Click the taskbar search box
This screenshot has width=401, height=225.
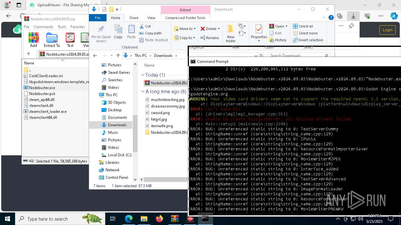pos(60,219)
